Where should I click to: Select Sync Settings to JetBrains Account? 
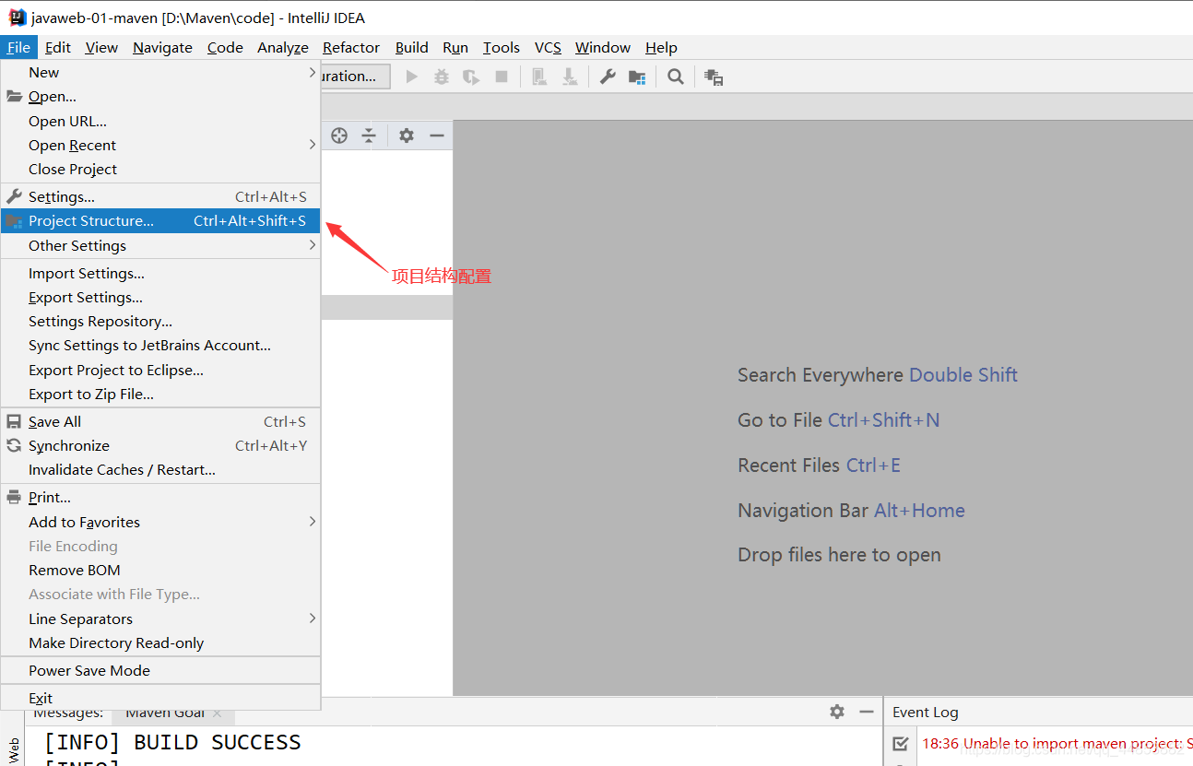click(x=160, y=345)
